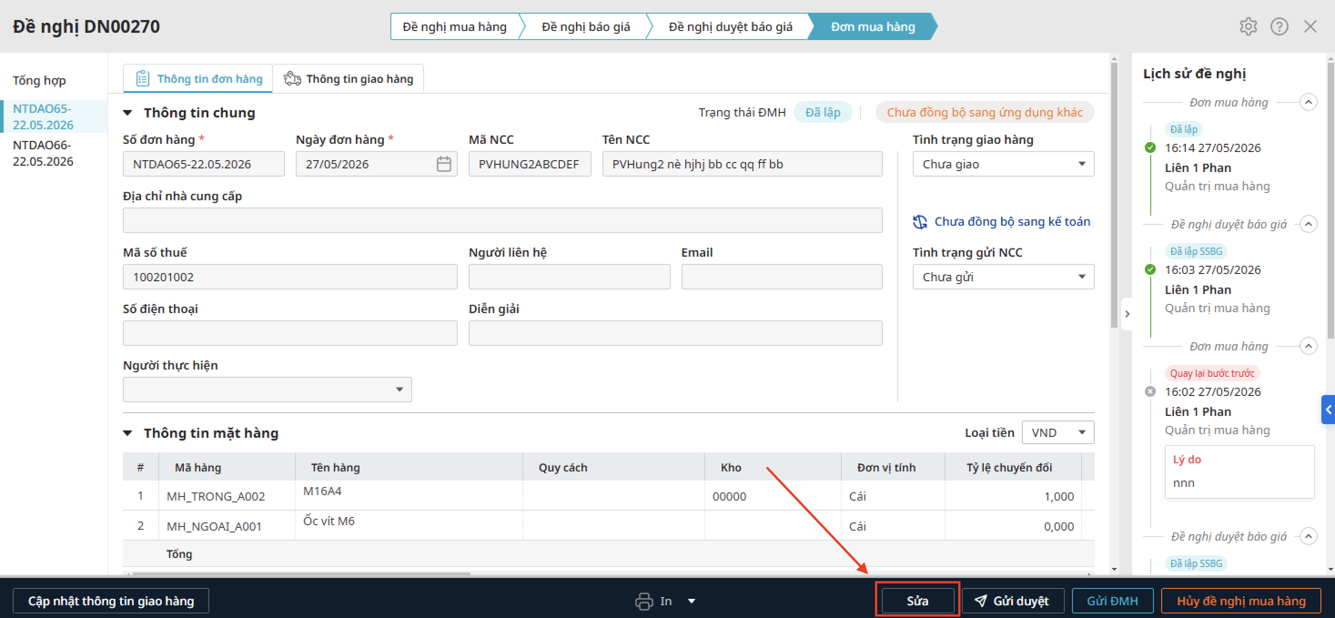Collapse the Thông tin chung section

point(127,112)
